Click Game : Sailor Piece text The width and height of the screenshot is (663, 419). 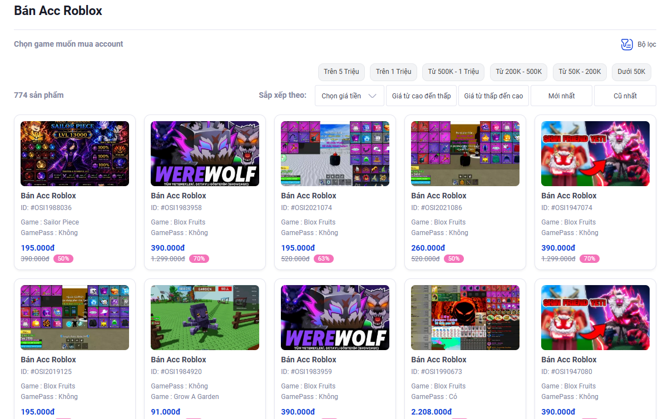point(50,222)
